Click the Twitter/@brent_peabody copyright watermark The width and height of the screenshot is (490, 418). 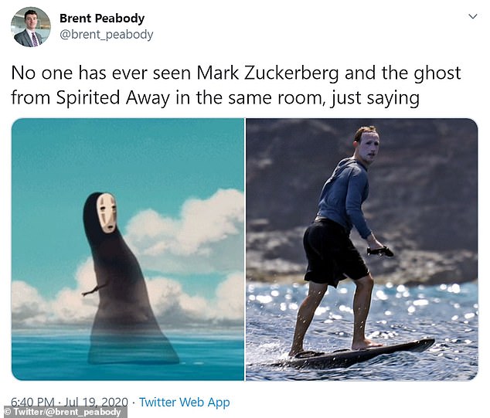tap(63, 412)
